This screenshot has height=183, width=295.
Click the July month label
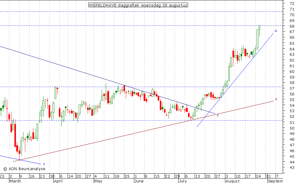(x=183, y=181)
